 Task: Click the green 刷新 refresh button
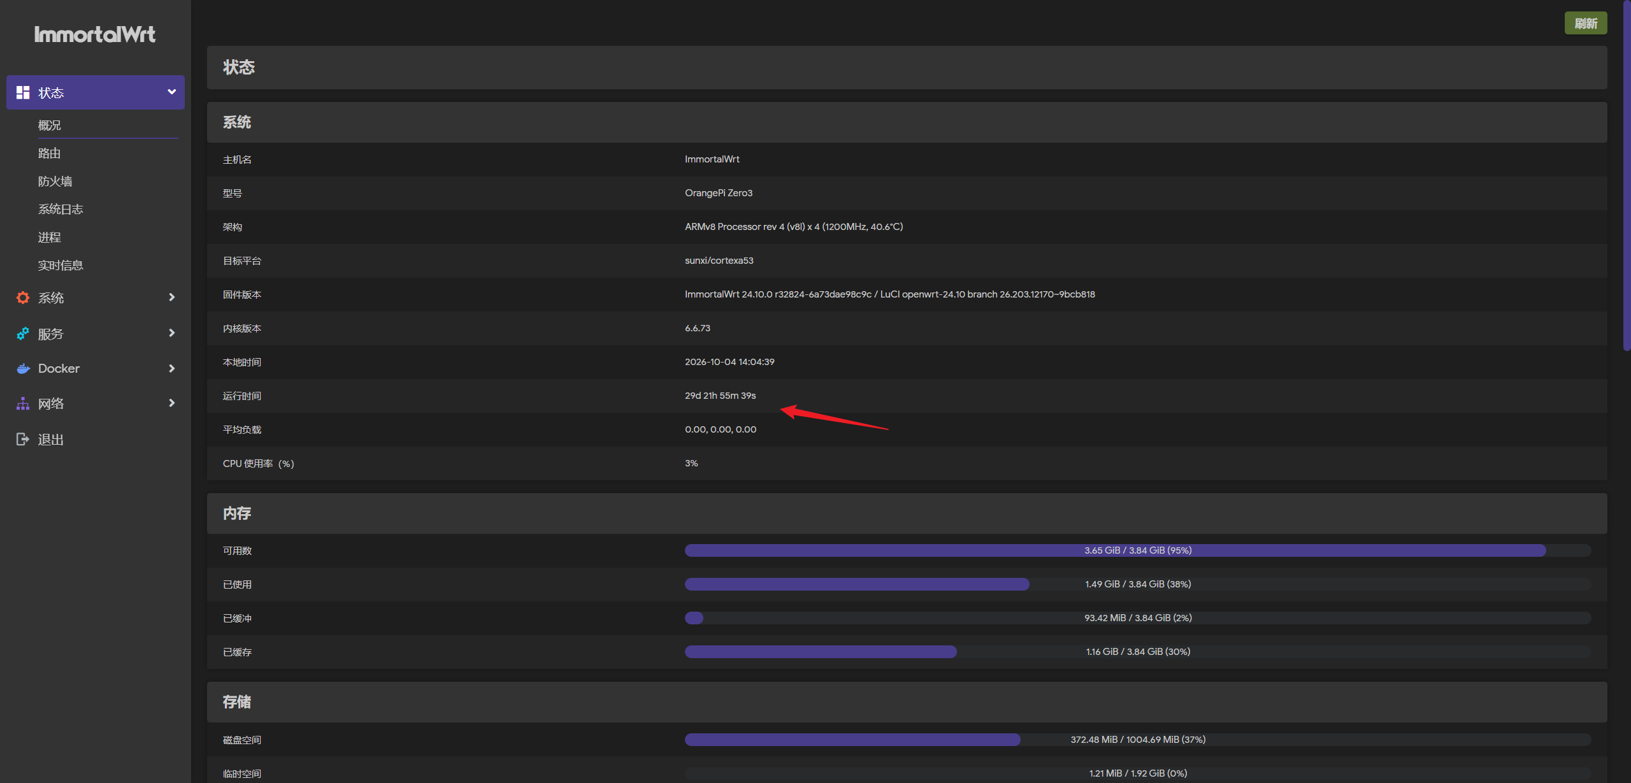click(x=1586, y=24)
